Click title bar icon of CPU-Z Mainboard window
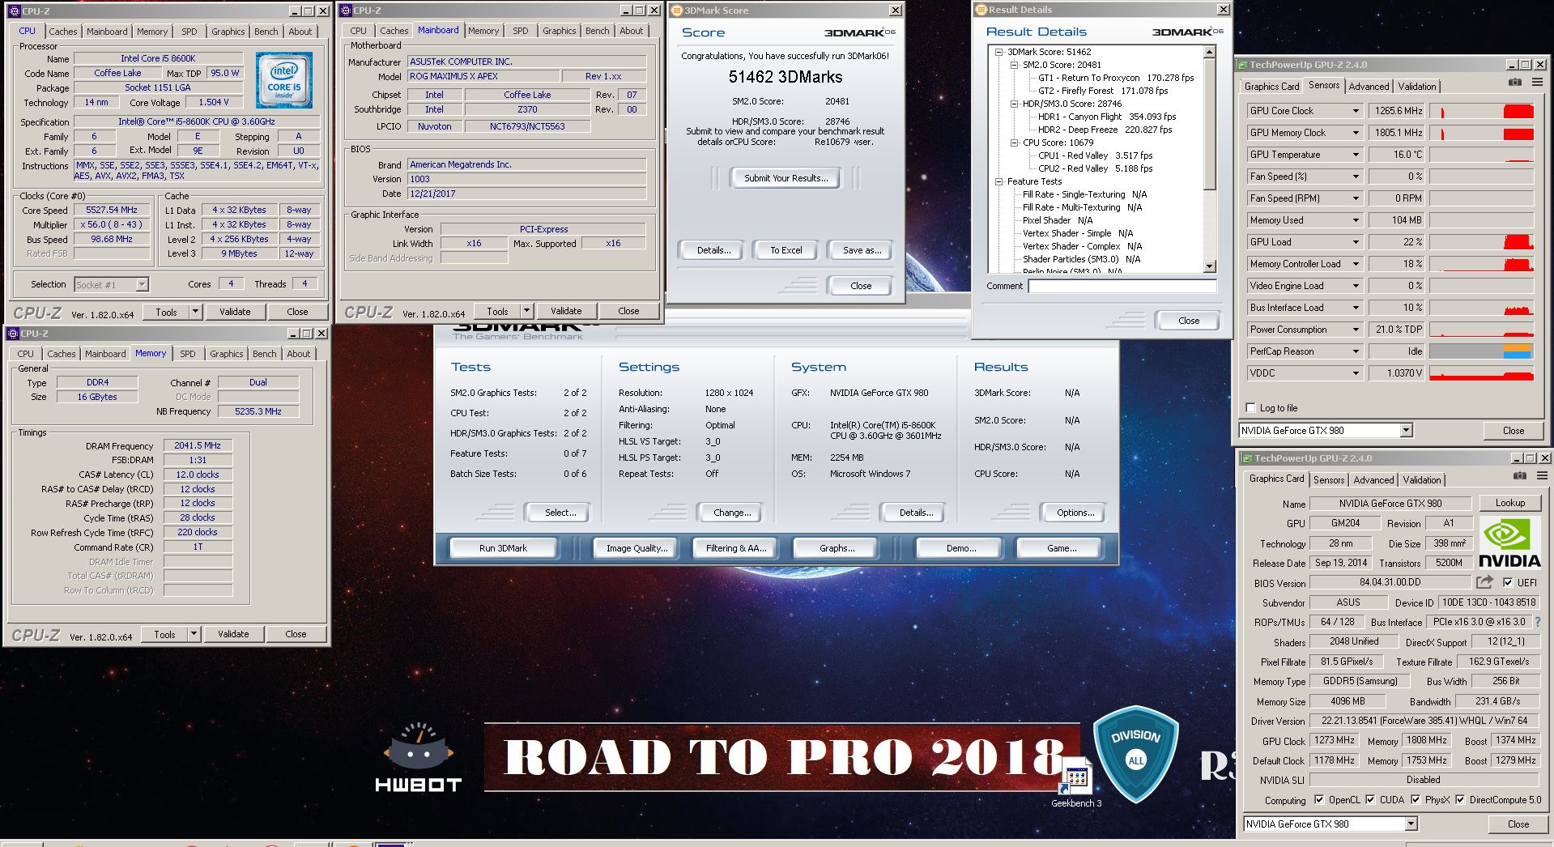1554x847 pixels. pos(345,11)
